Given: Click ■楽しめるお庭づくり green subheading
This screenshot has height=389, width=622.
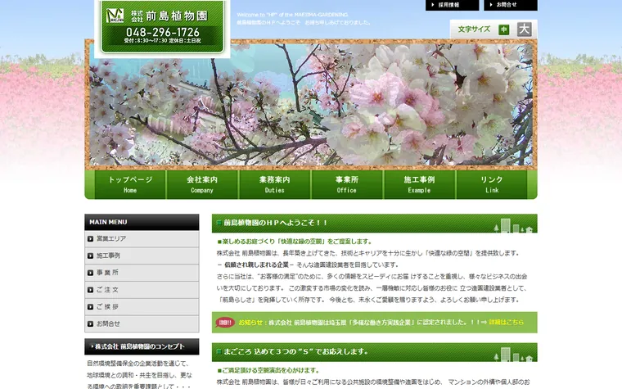Looking at the screenshot, I should (295, 242).
